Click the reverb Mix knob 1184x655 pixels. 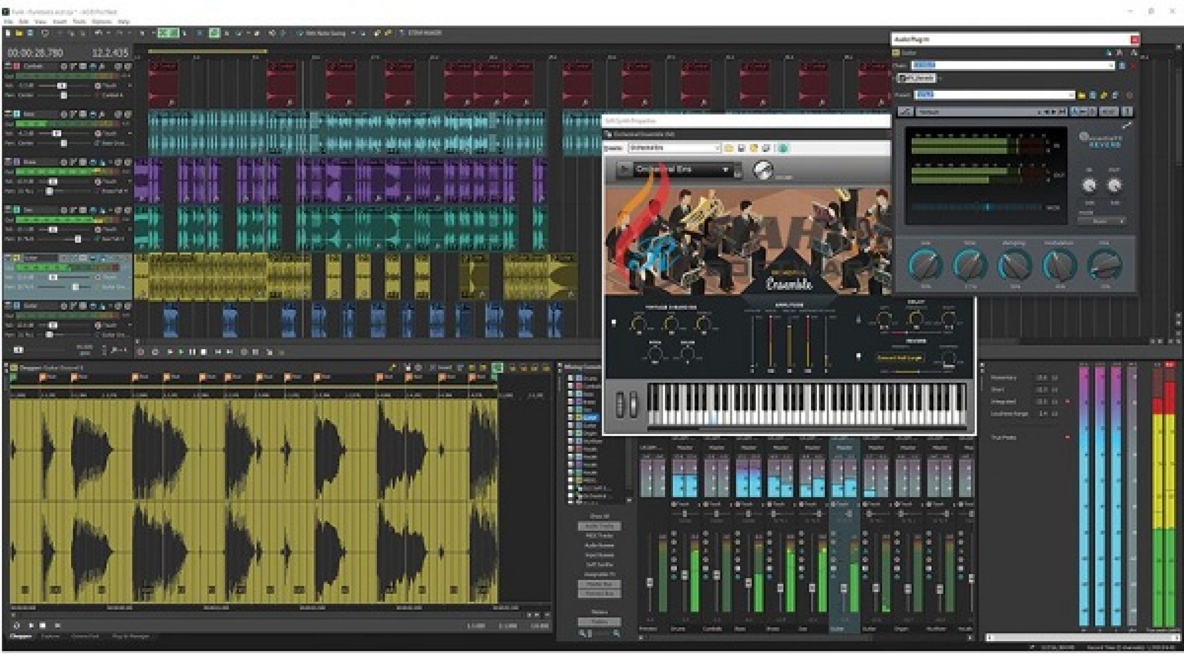pos(1104,265)
